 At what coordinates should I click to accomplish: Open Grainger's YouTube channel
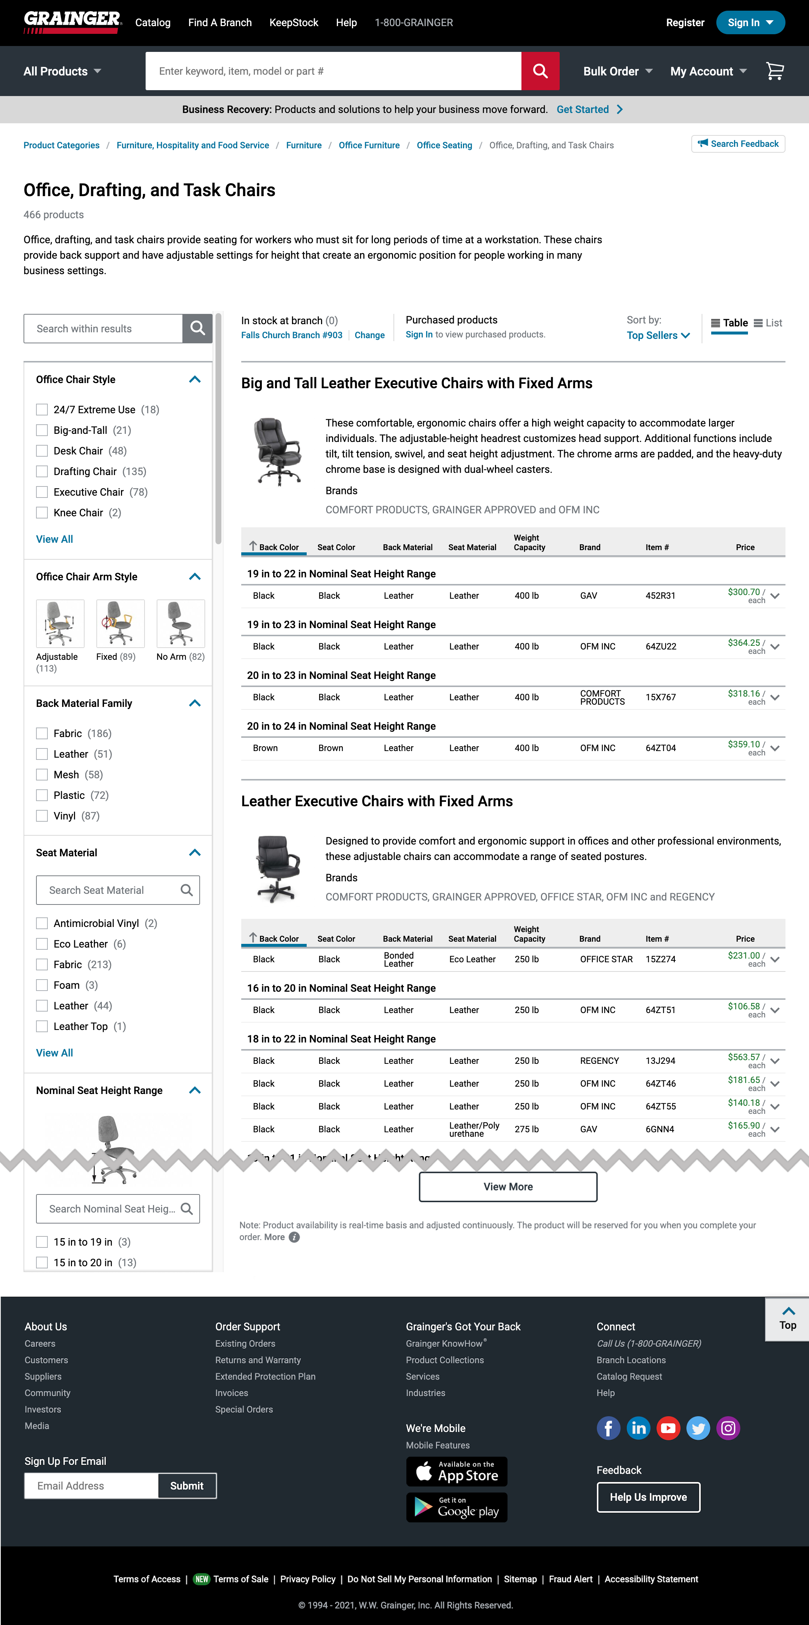point(668,1427)
